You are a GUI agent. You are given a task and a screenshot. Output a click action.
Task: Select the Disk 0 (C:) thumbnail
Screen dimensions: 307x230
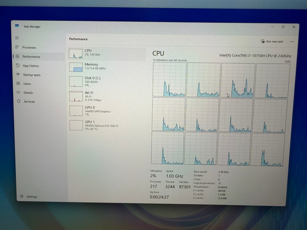pyautogui.click(x=76, y=81)
